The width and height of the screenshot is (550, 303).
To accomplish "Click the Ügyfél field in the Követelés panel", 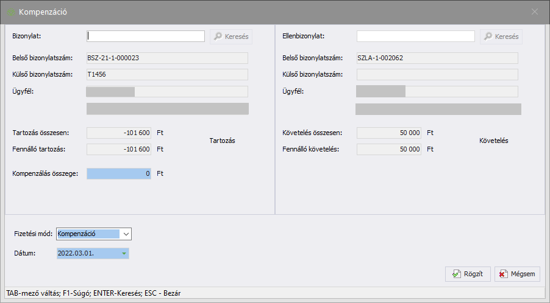I will 437,92.
